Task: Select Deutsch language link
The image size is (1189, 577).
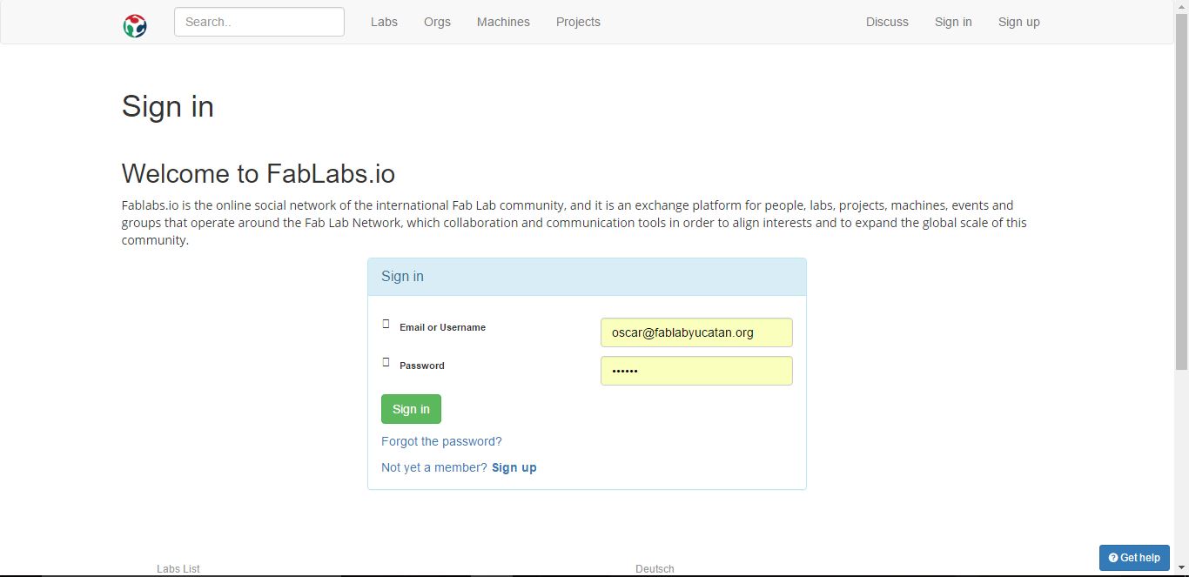Action: [x=655, y=569]
